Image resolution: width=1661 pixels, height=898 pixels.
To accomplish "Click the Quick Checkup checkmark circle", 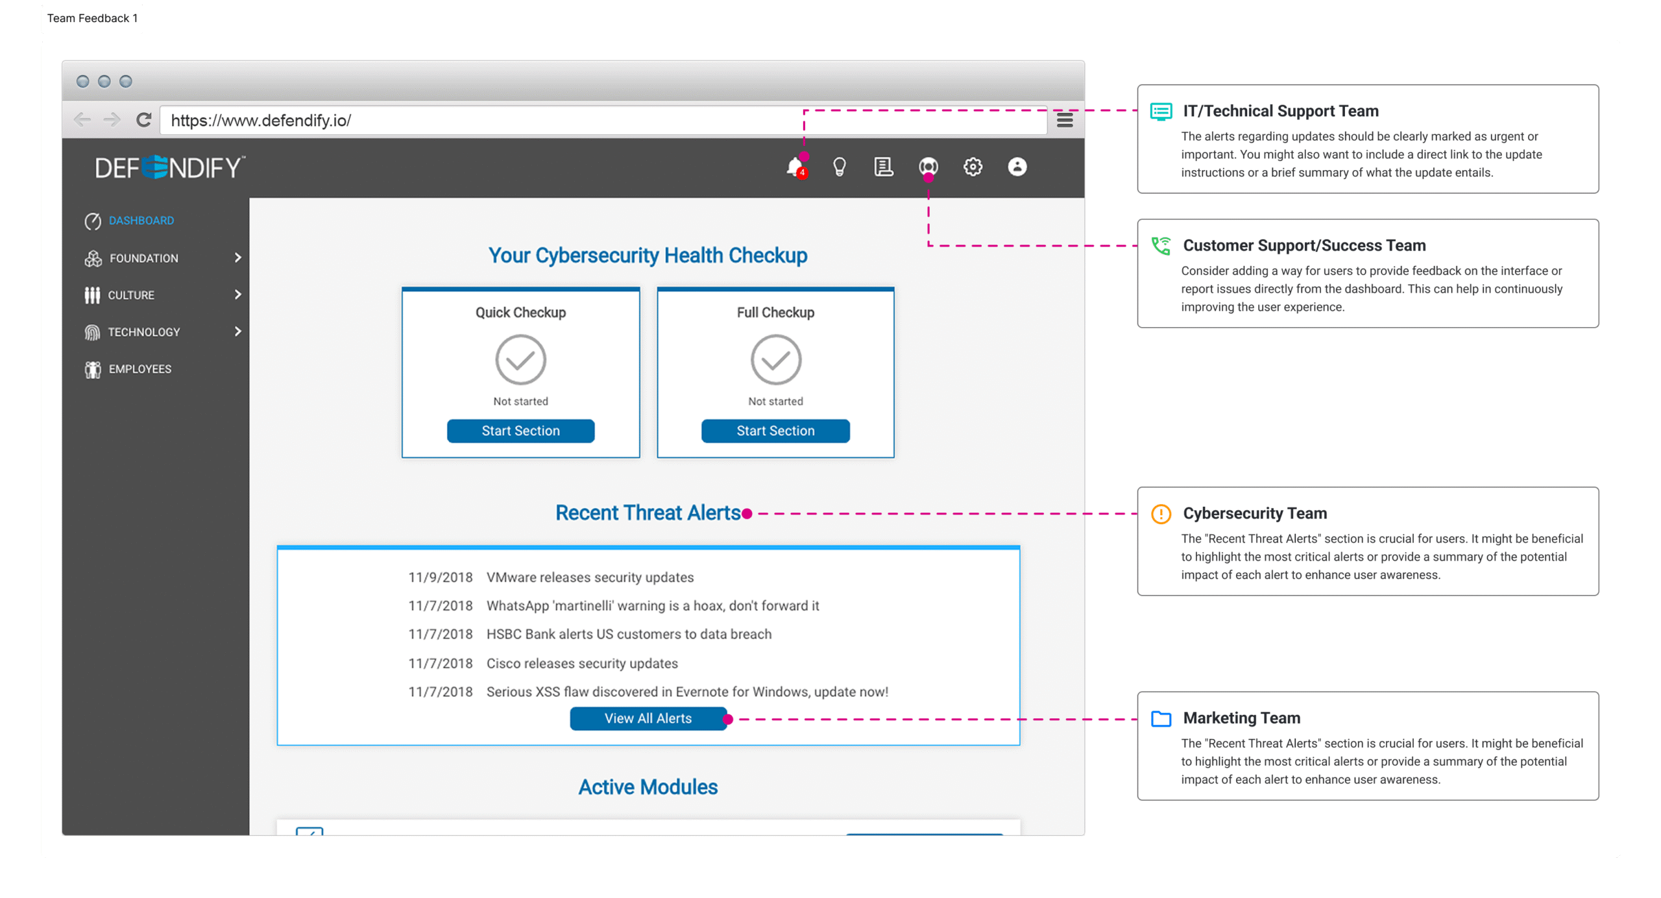I will 520,359.
